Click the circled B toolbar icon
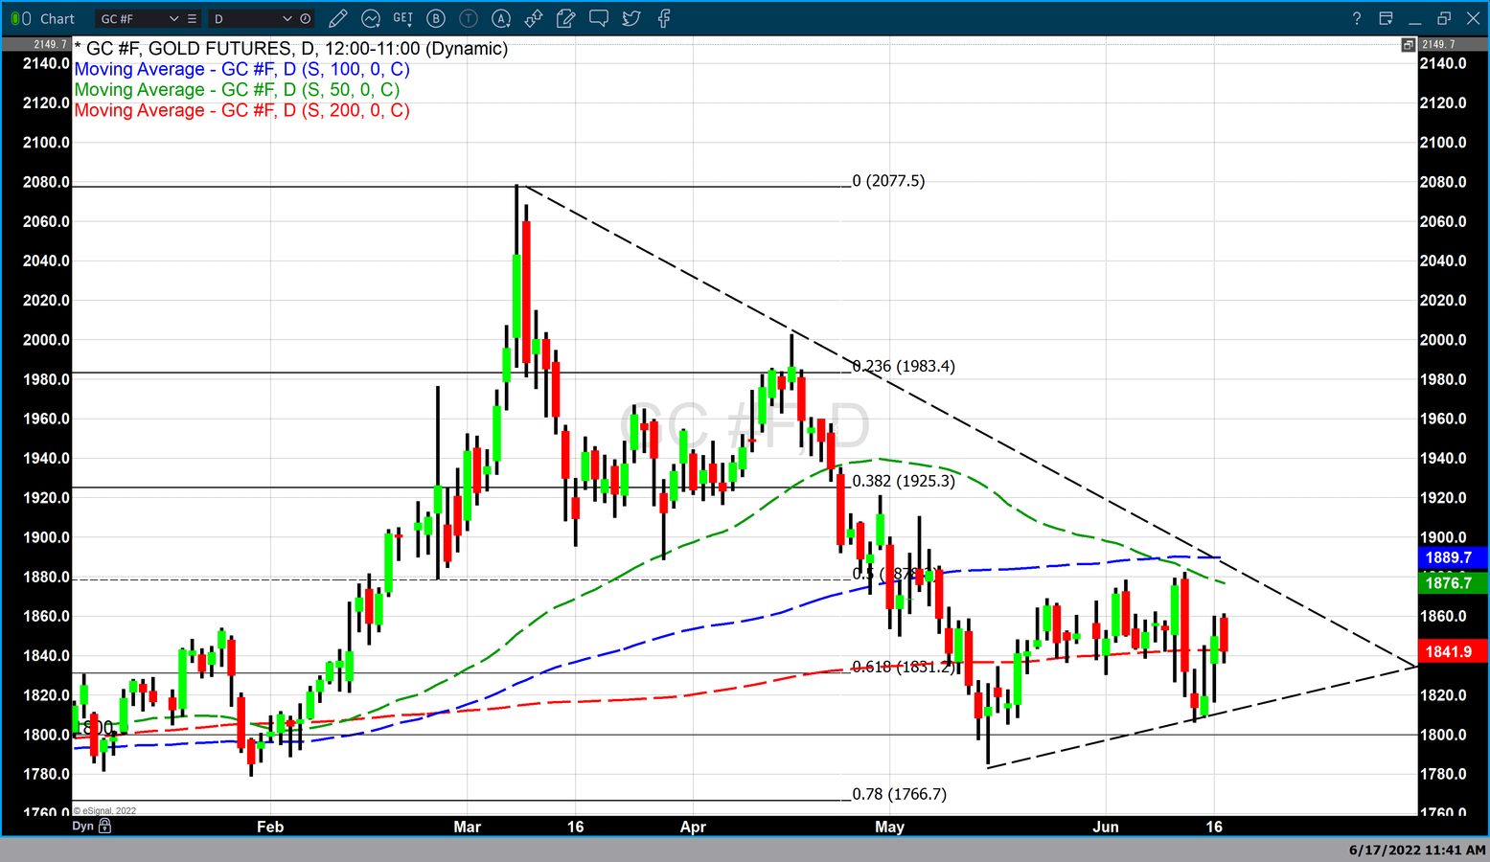The width and height of the screenshot is (1490, 862). click(436, 18)
